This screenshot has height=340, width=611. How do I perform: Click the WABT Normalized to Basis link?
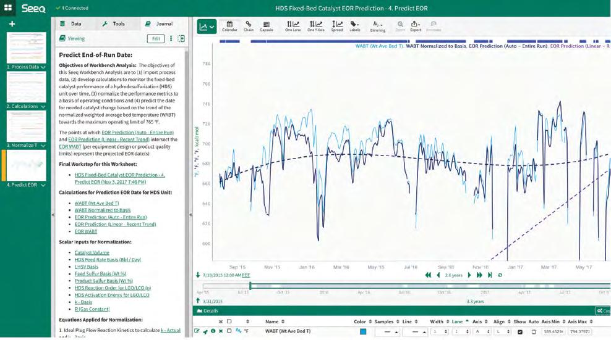point(103,210)
